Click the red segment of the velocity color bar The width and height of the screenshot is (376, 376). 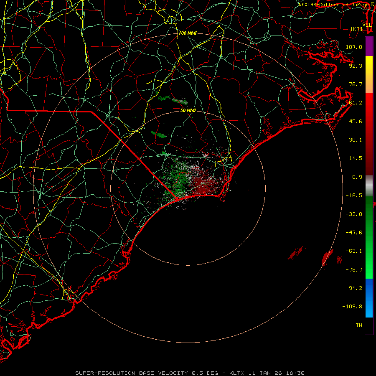click(369, 134)
